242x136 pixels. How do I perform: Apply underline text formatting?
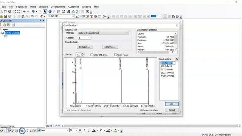point(88,130)
